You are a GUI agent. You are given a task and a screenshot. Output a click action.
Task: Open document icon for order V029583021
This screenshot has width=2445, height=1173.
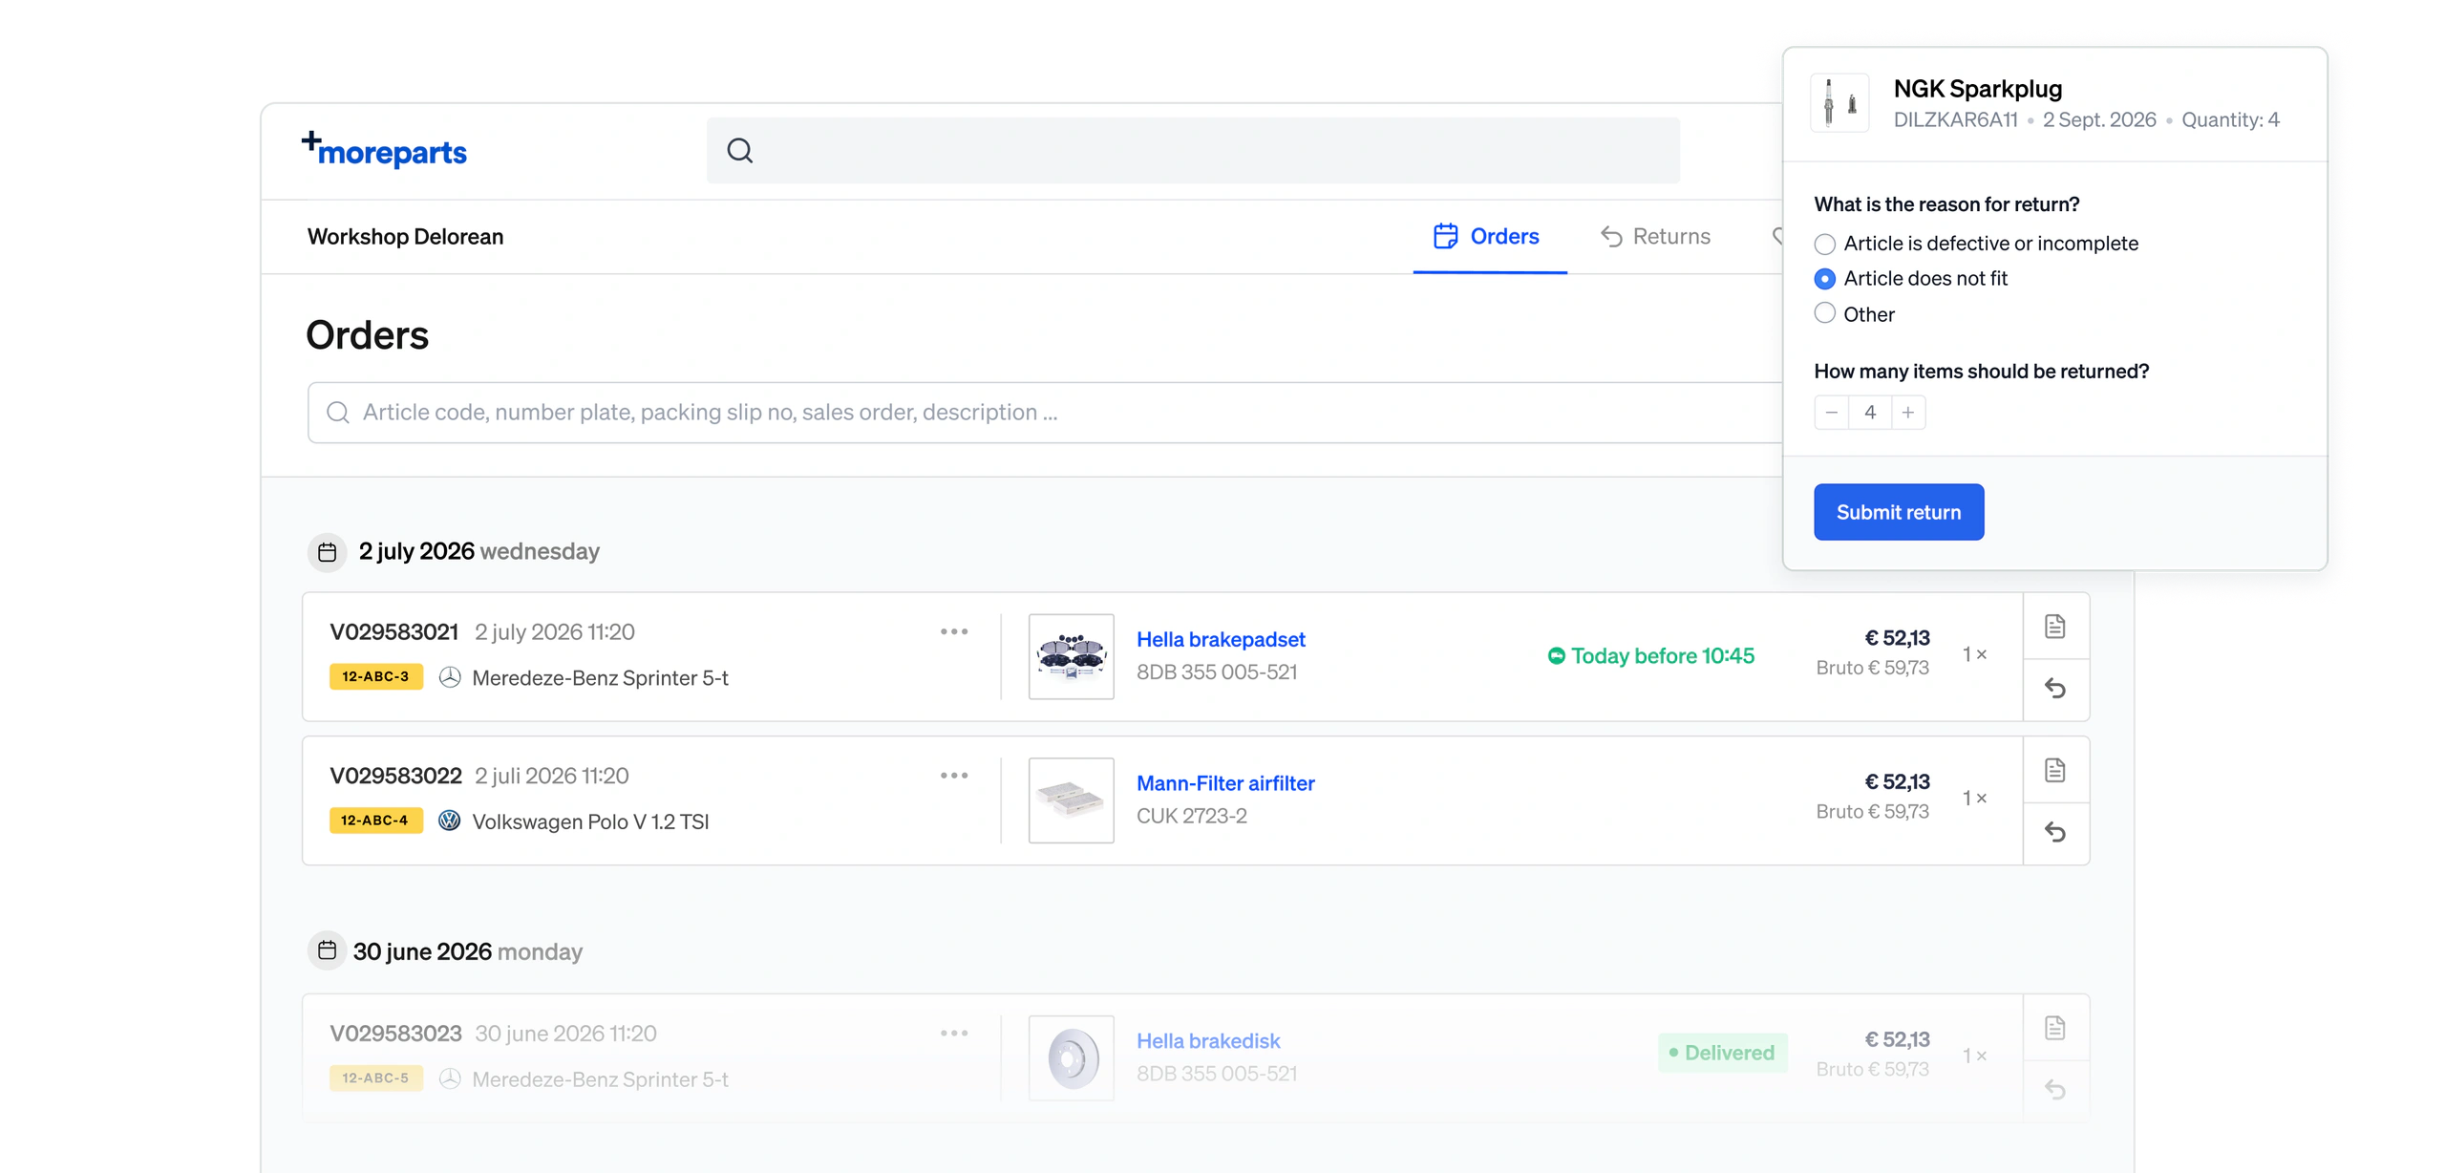coord(2054,627)
